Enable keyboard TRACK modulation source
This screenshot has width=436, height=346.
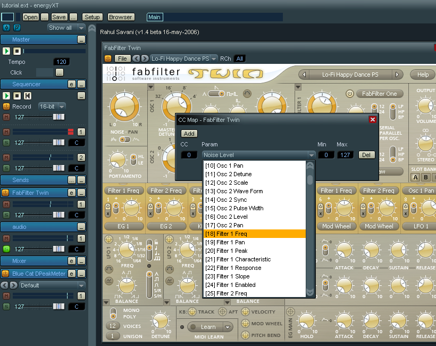pyautogui.click(x=192, y=312)
